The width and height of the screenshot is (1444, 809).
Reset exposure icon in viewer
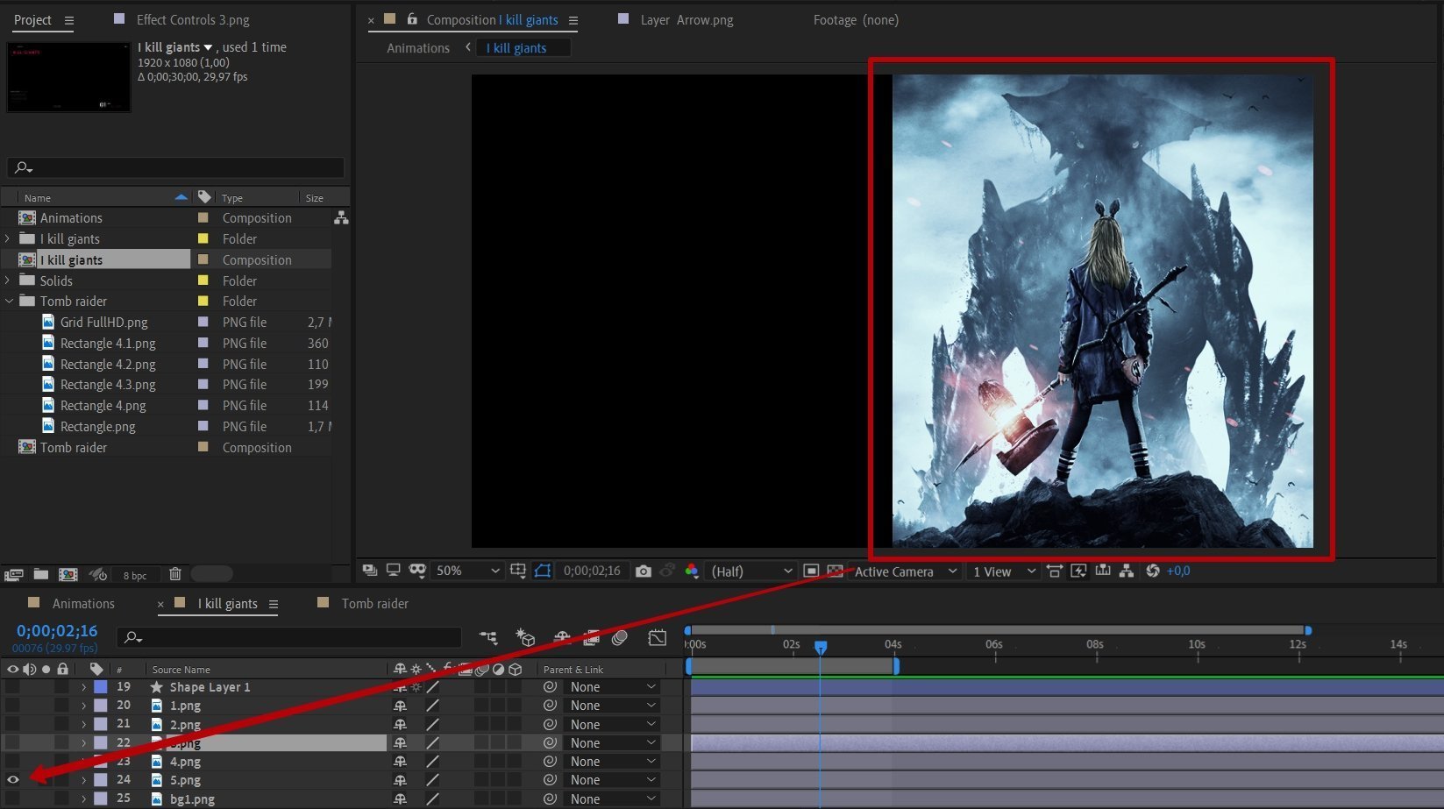coord(1152,571)
